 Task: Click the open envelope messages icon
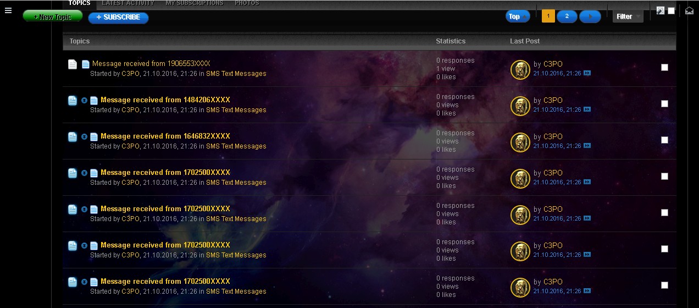[x=689, y=10]
